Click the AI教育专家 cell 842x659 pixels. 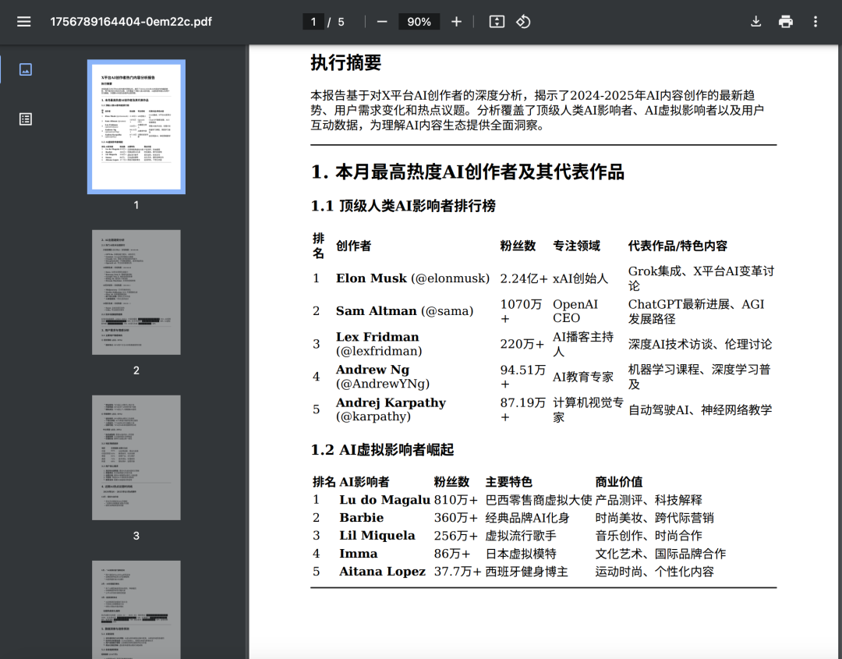click(583, 377)
